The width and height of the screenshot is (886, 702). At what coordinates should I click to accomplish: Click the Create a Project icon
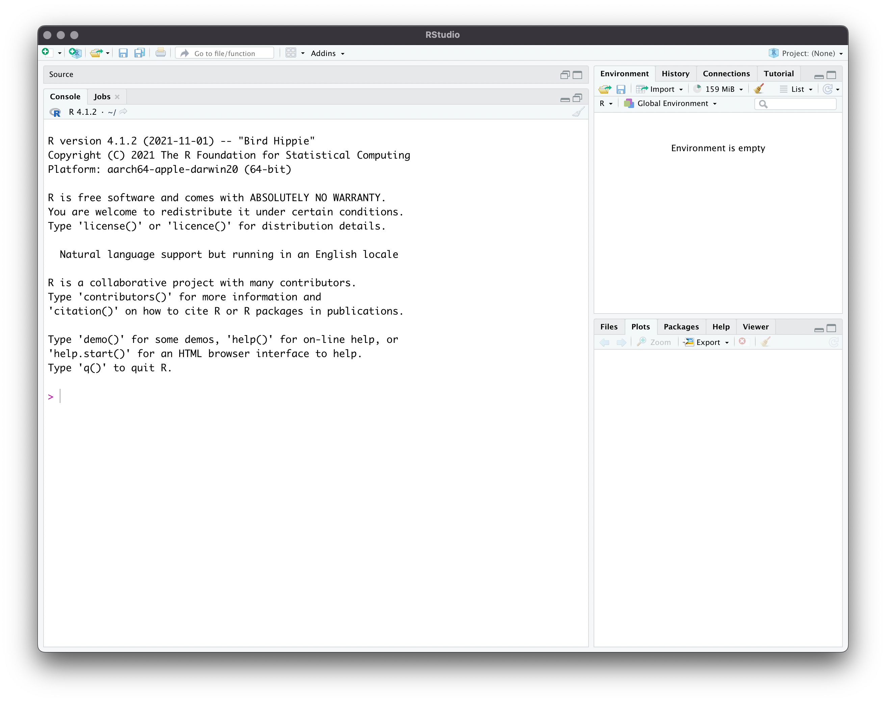coord(75,53)
